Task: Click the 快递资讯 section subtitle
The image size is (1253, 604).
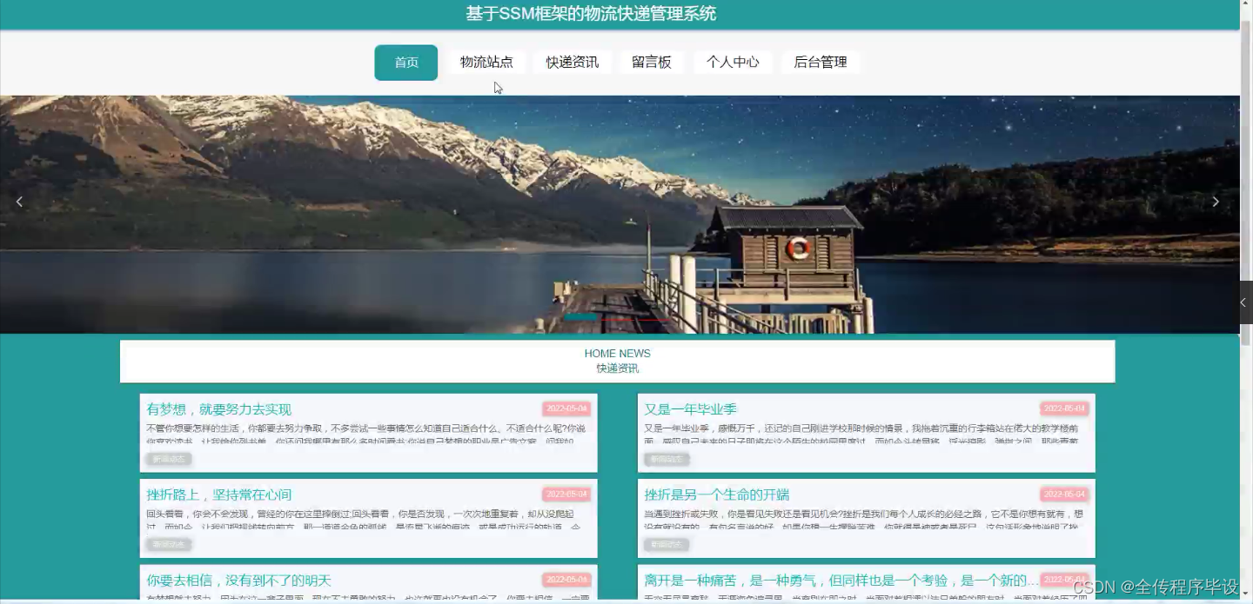Action: point(618,368)
